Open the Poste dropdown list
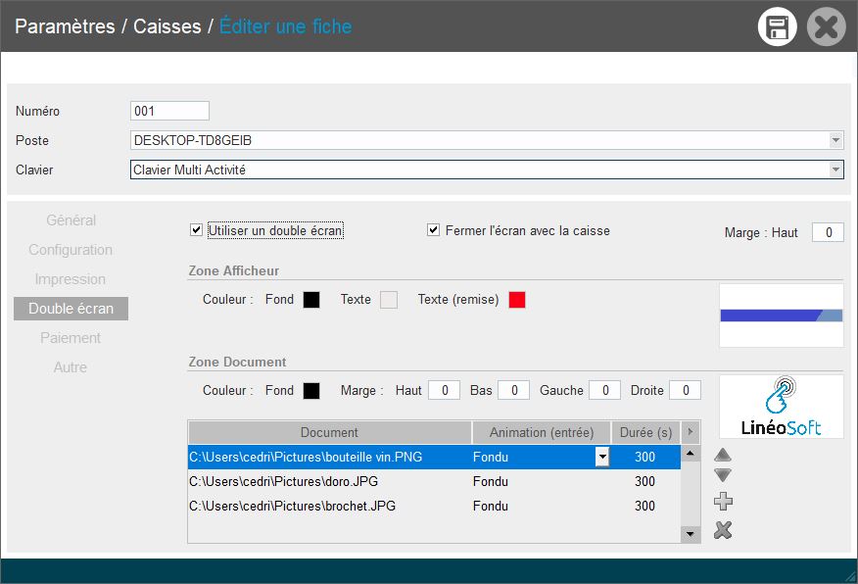 [835, 140]
